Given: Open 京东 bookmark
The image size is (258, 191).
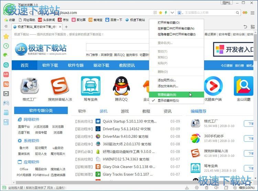Looking at the screenshot, I should coord(63,20).
